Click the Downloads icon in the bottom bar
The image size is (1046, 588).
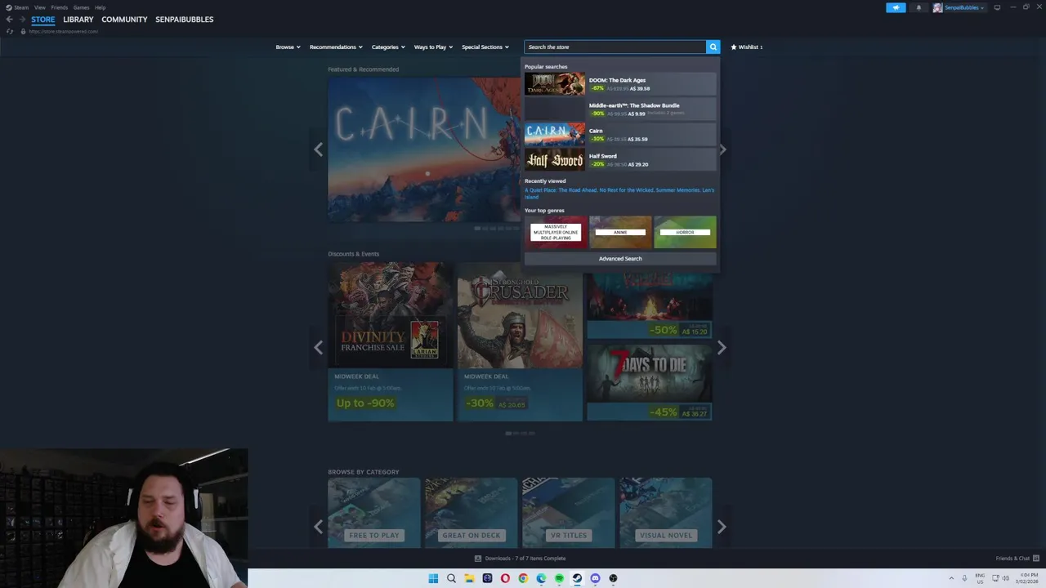478,559
